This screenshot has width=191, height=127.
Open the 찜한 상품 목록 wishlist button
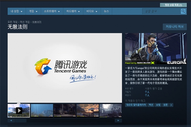[x=173, y=5]
